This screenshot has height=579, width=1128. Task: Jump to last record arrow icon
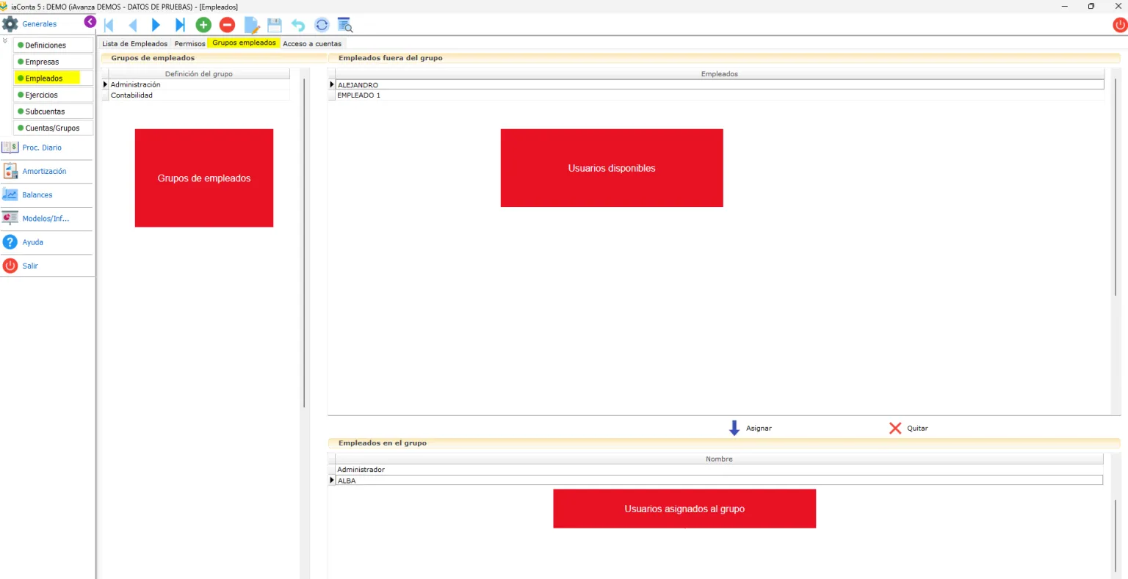[180, 25]
